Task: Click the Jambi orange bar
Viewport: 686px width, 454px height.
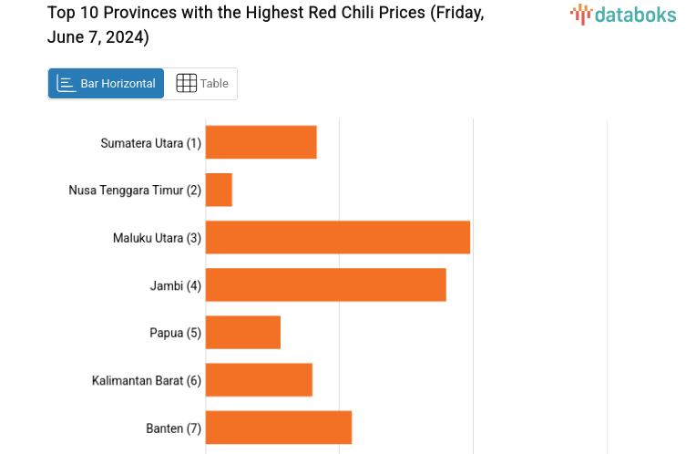Action: coord(326,284)
